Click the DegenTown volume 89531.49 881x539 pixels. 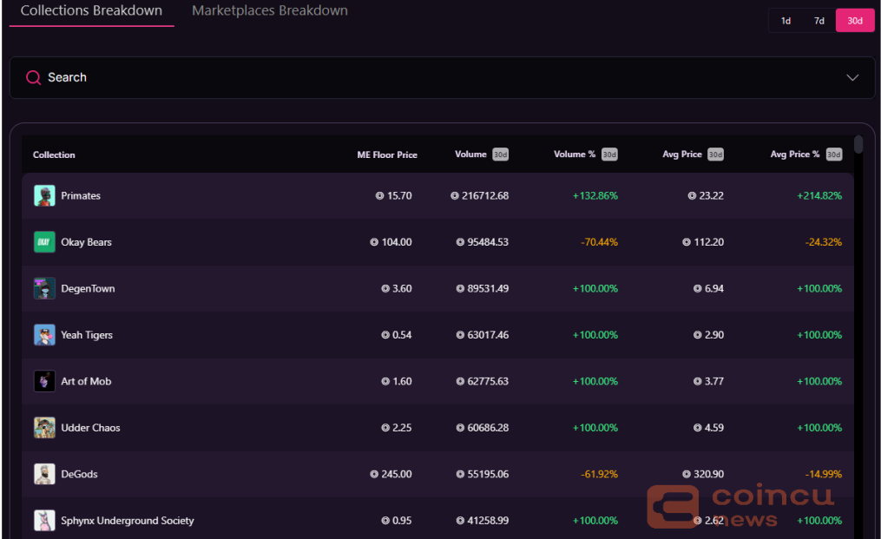[x=483, y=288]
